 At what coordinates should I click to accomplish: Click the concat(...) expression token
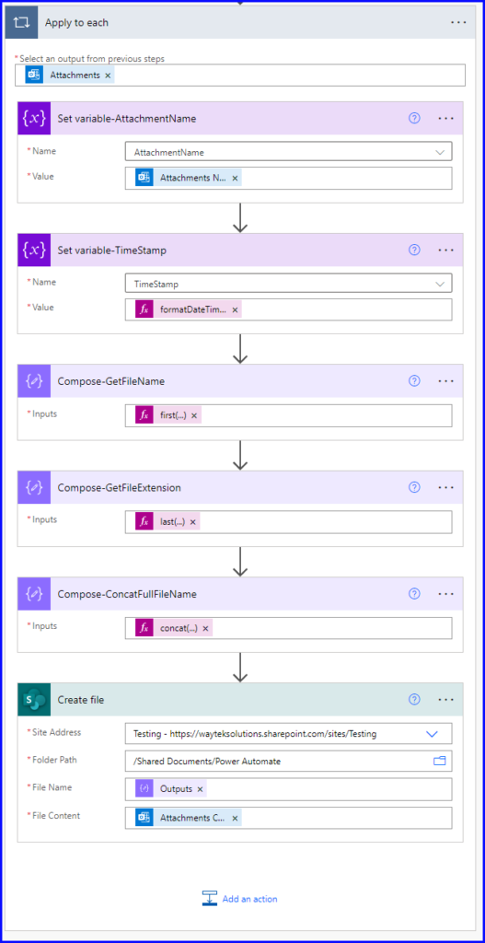[x=179, y=628]
